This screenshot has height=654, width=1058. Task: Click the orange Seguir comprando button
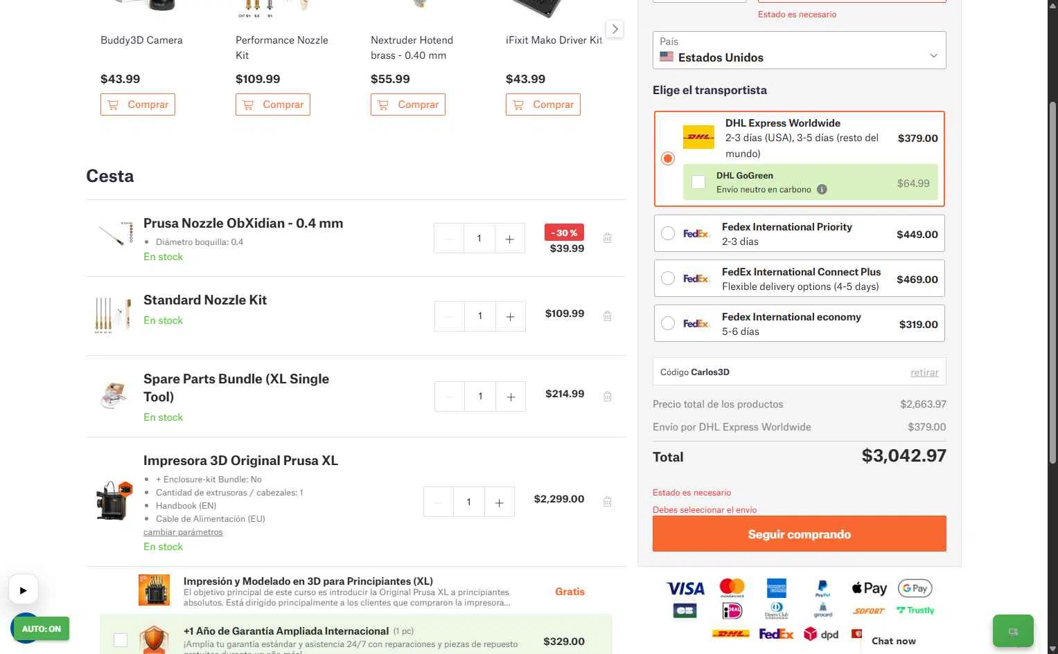click(799, 534)
